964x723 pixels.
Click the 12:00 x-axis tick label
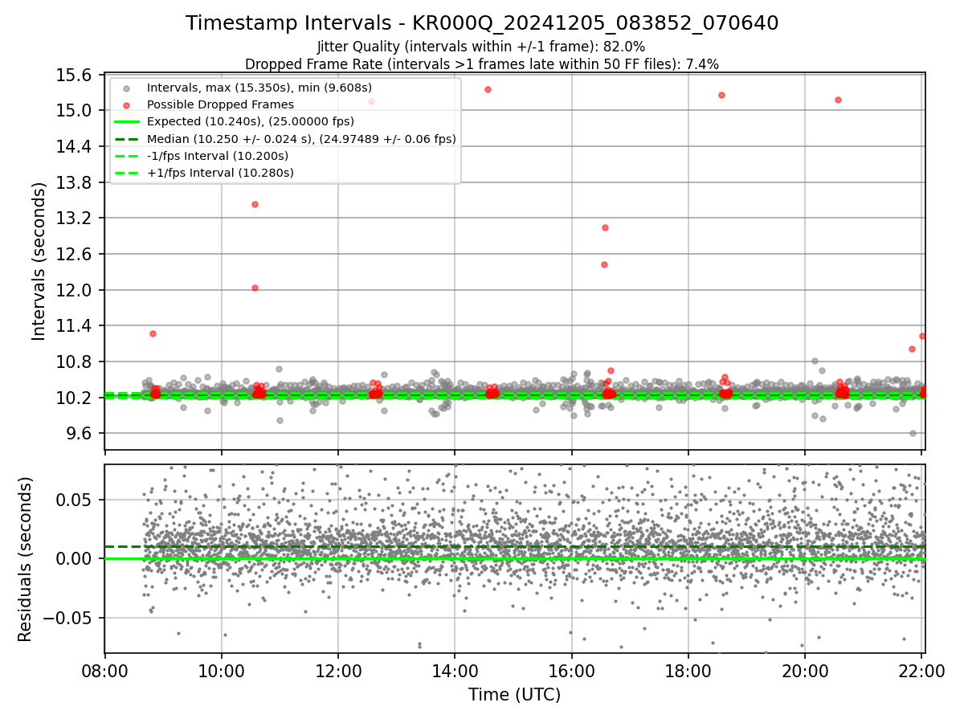(338, 670)
